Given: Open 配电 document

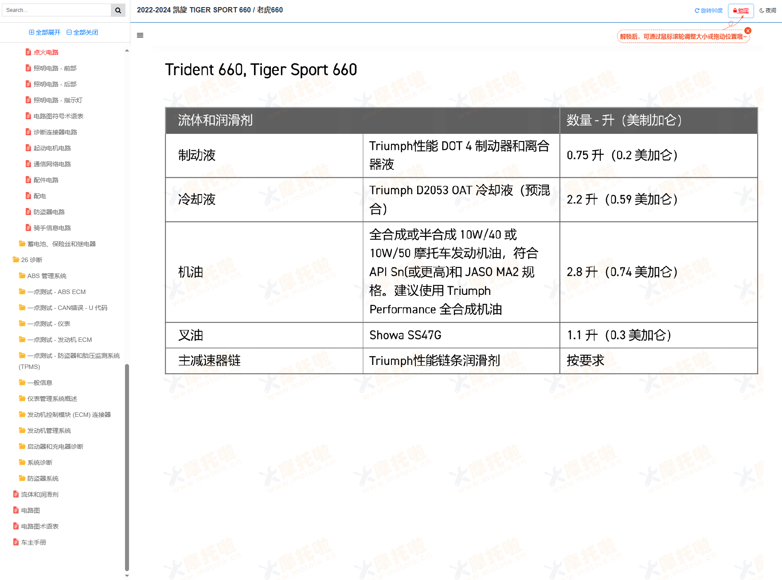Looking at the screenshot, I should click(x=36, y=196).
